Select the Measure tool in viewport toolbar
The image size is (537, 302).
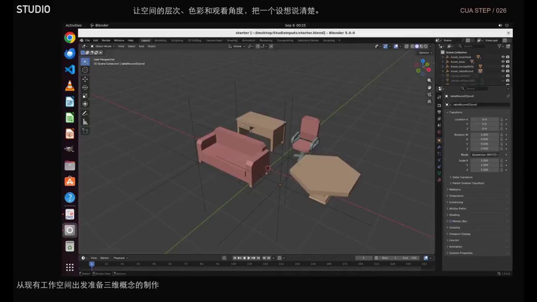click(x=85, y=122)
